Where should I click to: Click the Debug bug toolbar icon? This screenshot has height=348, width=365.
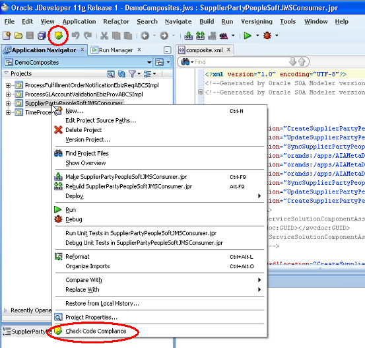pyautogui.click(x=267, y=36)
